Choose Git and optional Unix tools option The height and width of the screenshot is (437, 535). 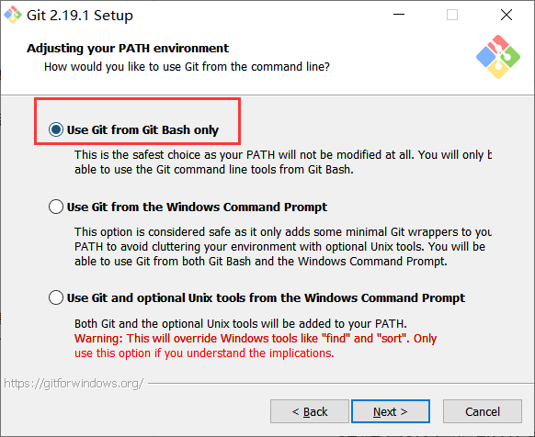(x=56, y=297)
